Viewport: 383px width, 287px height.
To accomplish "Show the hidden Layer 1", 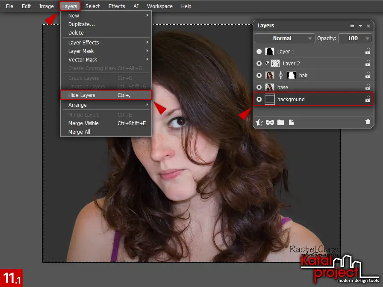I will pyautogui.click(x=259, y=52).
